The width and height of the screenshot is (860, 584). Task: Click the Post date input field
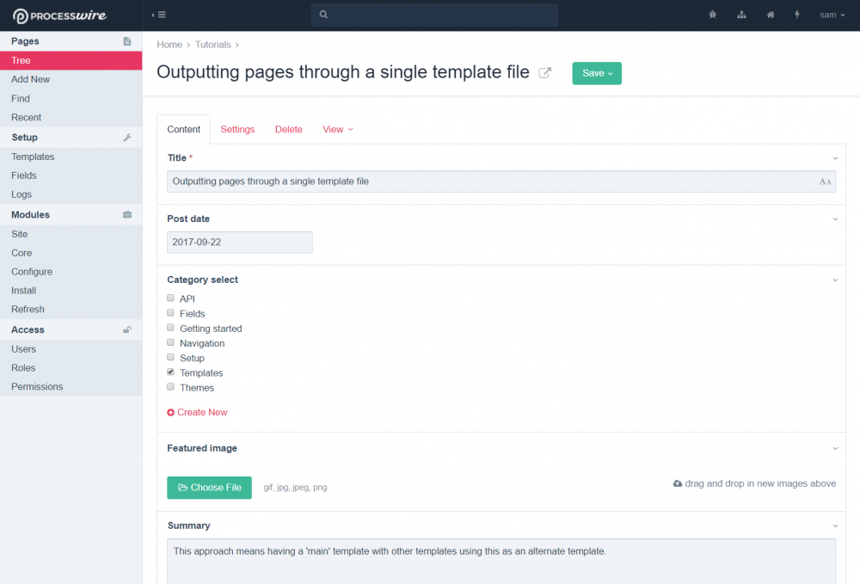(x=239, y=243)
